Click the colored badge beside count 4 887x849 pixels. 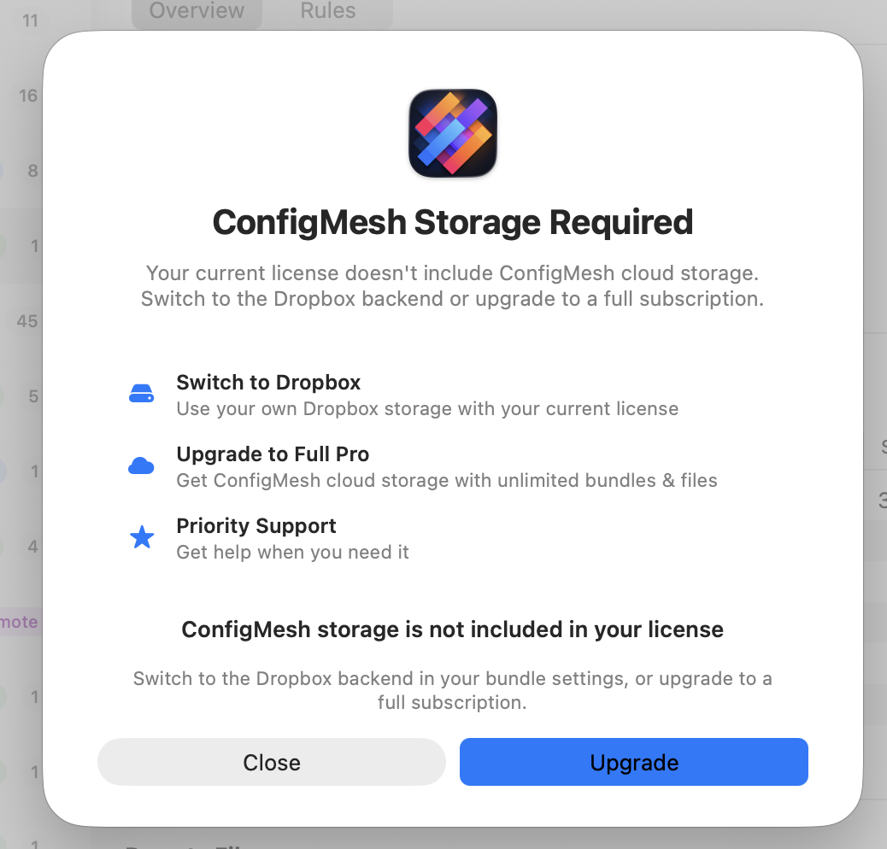click(3, 547)
